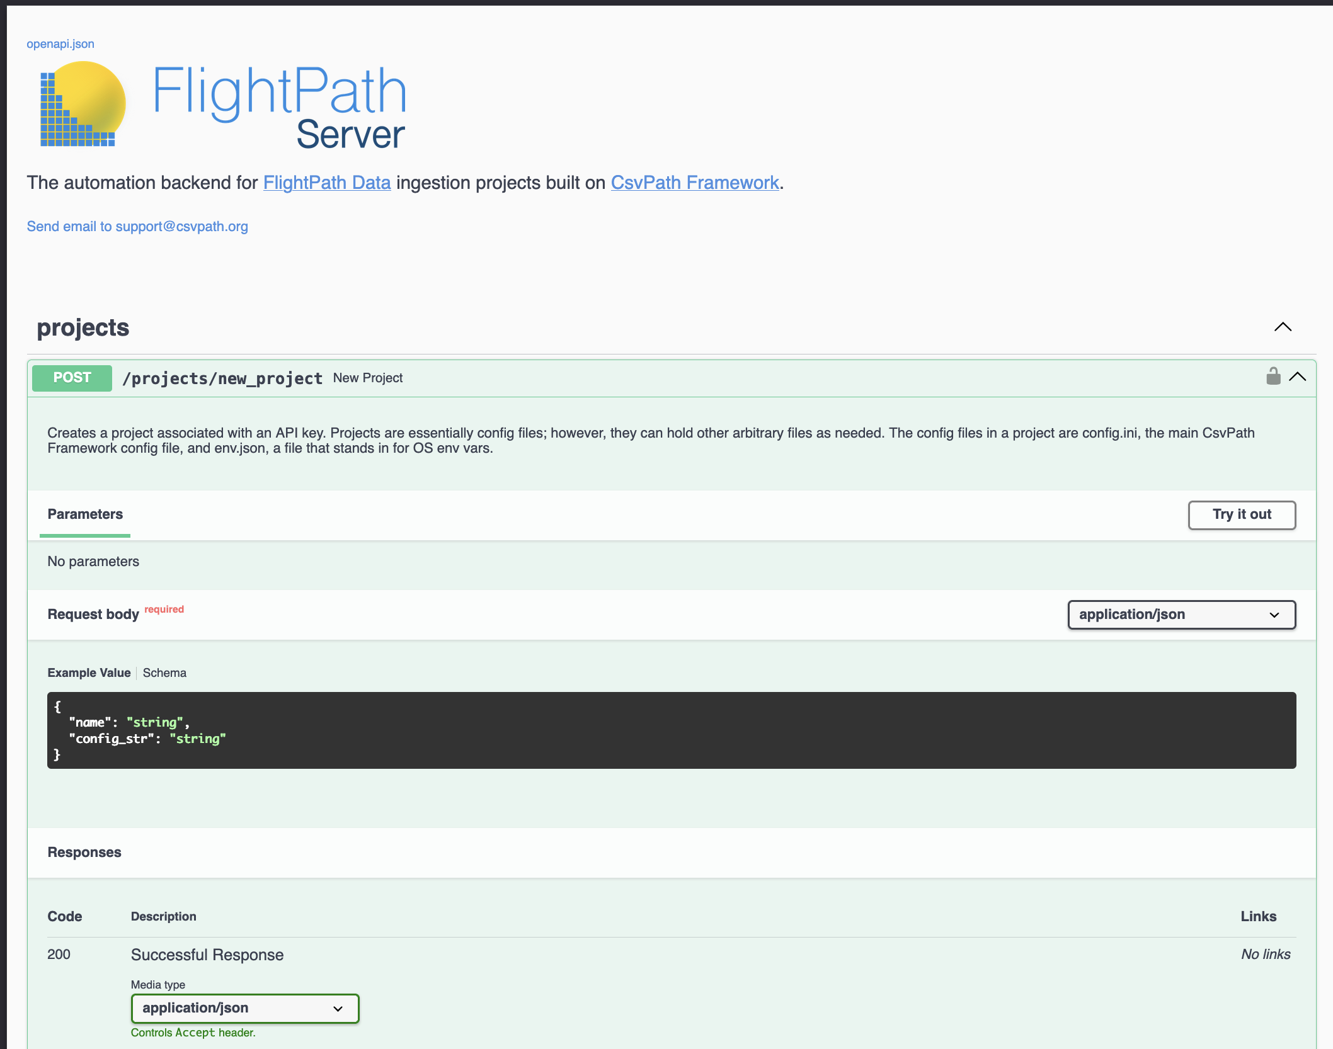Viewport: 1333px width, 1049px height.
Task: Collapse the POST new_project operation arrow
Action: click(x=1298, y=377)
